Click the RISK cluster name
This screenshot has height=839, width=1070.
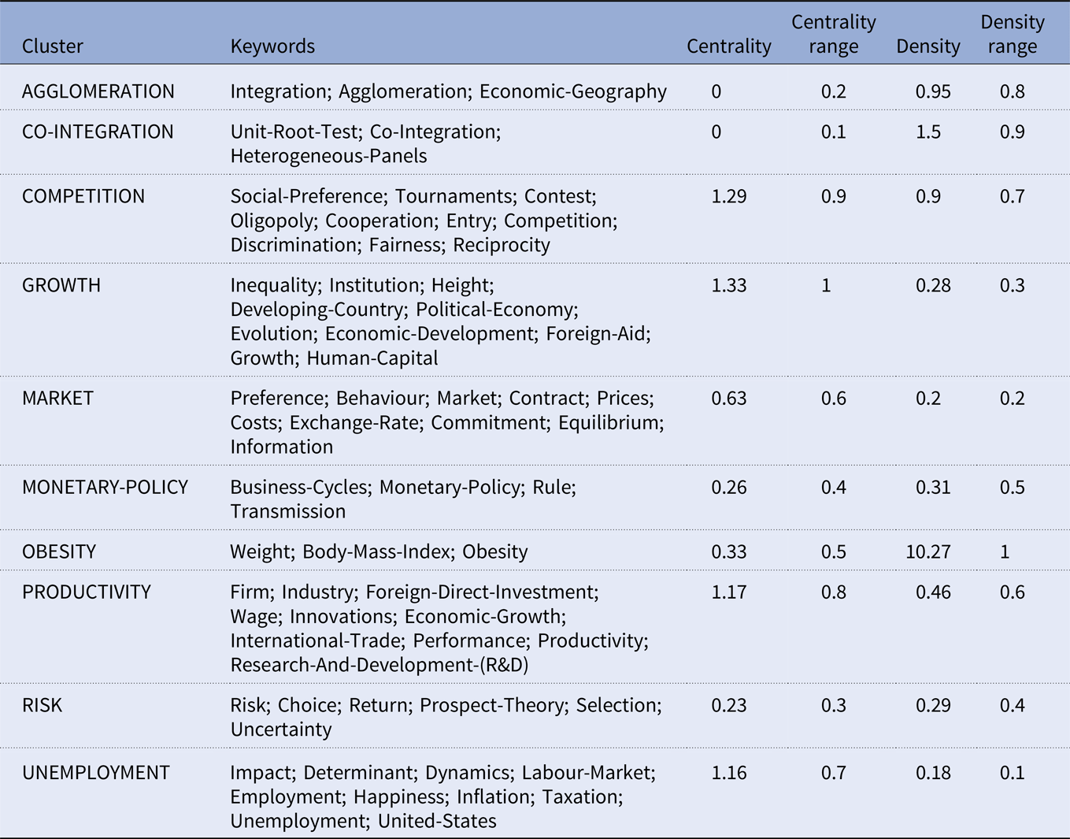click(42, 705)
